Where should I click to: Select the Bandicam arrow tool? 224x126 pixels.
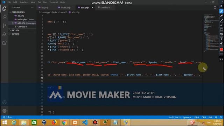pyautogui.click(x=222, y=25)
